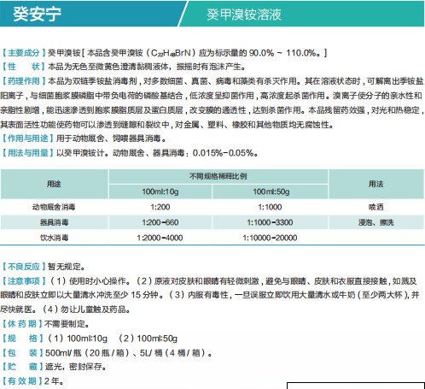Select the 1:1000-3300 cell

pyautogui.click(x=270, y=222)
